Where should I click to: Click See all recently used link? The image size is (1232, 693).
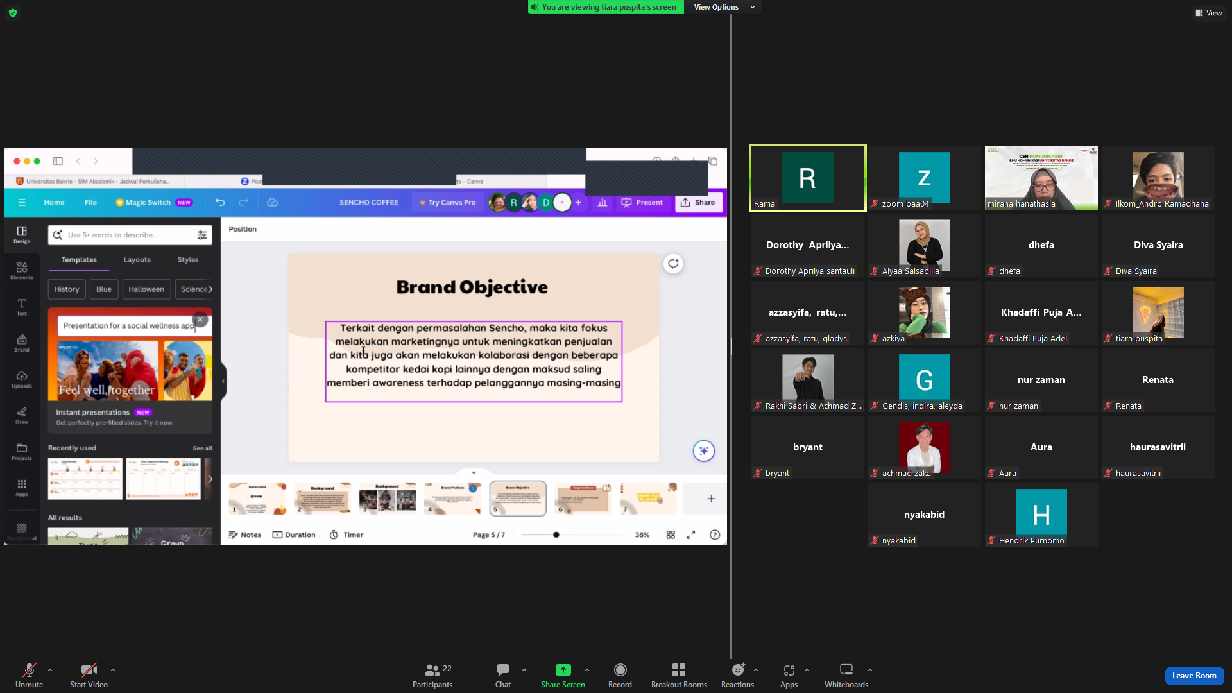click(x=202, y=449)
